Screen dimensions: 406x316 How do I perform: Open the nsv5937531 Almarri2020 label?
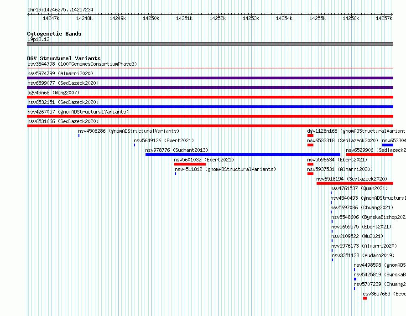pyautogui.click(x=340, y=169)
